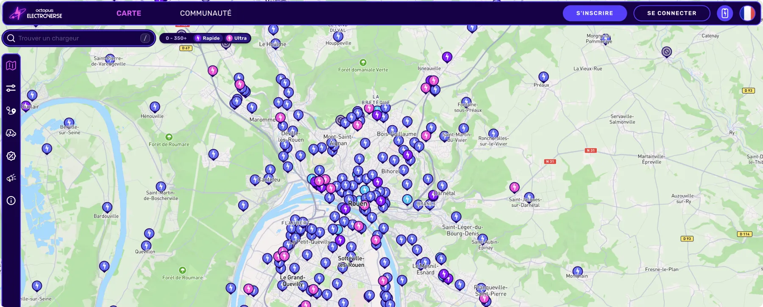This screenshot has width=763, height=307.
Task: Click the Octopus Electroverse logo
Action: tap(36, 14)
